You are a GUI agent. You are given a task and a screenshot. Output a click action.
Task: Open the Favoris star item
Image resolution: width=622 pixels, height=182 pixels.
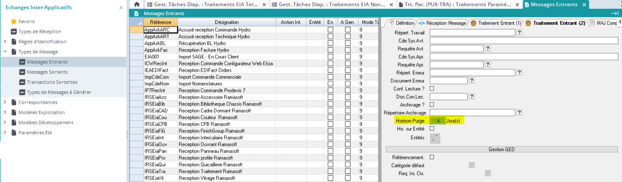(26, 21)
